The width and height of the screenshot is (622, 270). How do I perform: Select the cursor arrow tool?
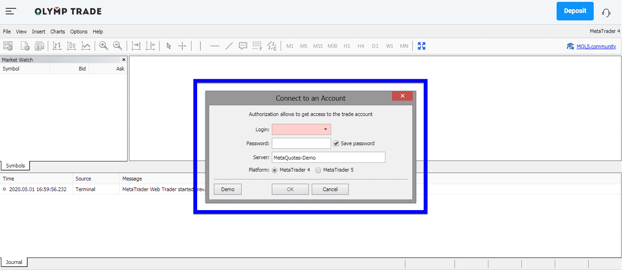[168, 45]
